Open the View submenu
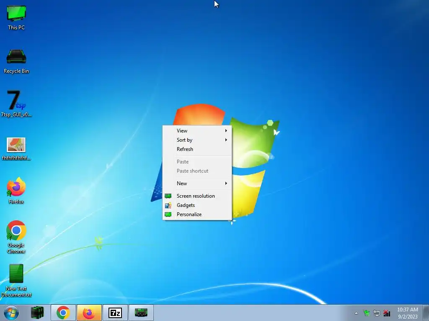This screenshot has width=429, height=321. tap(197, 131)
